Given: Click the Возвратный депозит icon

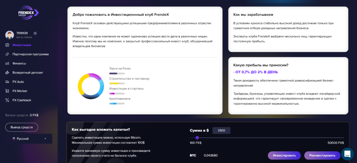Looking at the screenshot, I should tap(7, 73).
